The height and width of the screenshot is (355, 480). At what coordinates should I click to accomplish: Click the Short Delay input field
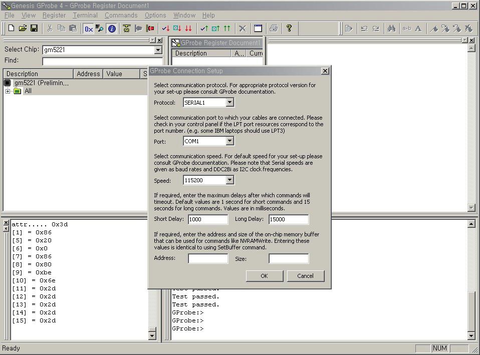(x=208, y=219)
